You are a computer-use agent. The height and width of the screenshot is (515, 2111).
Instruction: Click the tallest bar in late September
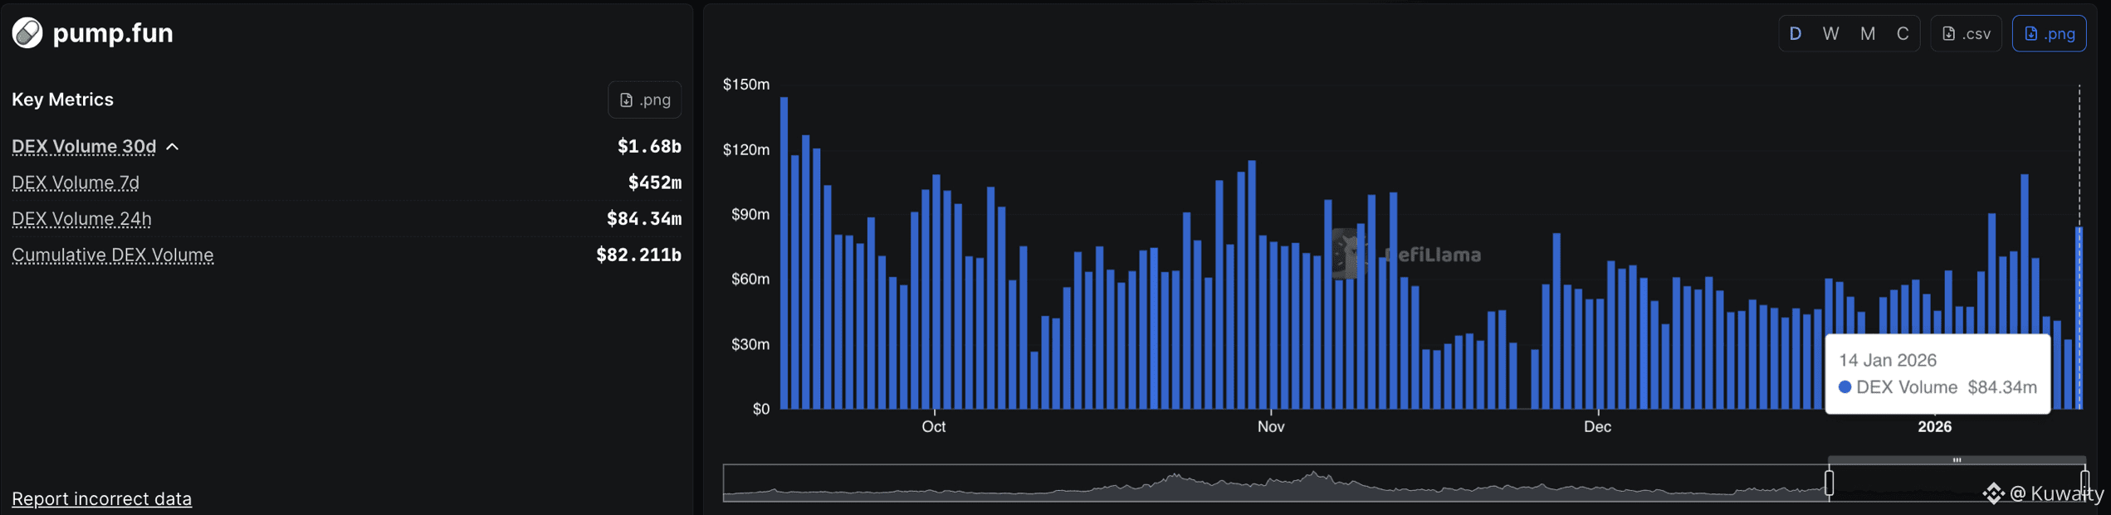click(784, 253)
